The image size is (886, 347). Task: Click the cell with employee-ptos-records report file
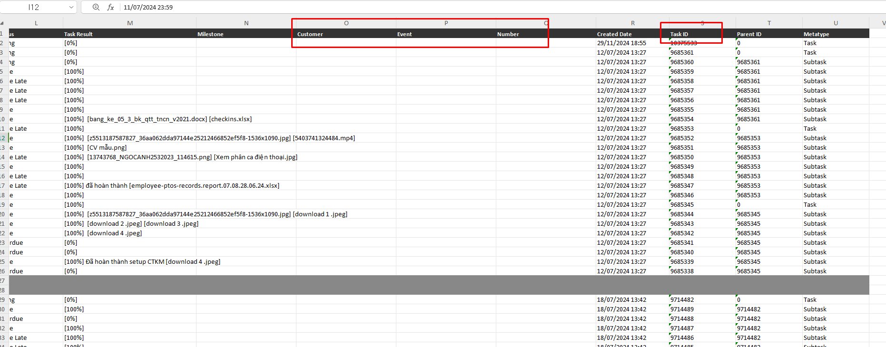(x=130, y=185)
